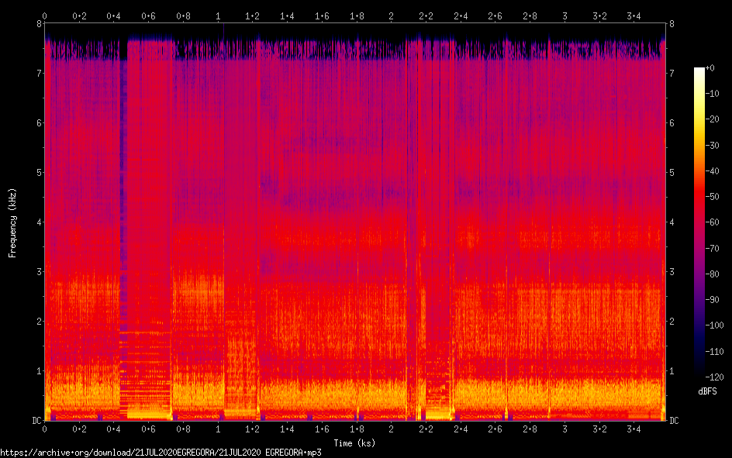Click the '7' kHz label on right axis
Viewport: 732px width, 458px height.
(x=672, y=73)
